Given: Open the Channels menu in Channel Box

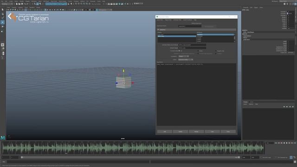Looking at the screenshot, I should [245, 7].
